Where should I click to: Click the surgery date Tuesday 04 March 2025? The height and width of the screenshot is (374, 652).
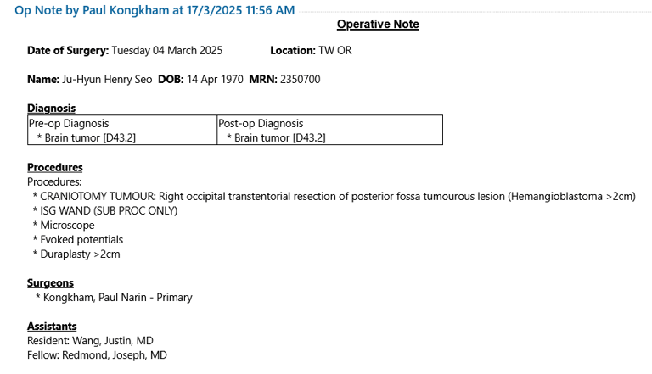[x=166, y=51]
